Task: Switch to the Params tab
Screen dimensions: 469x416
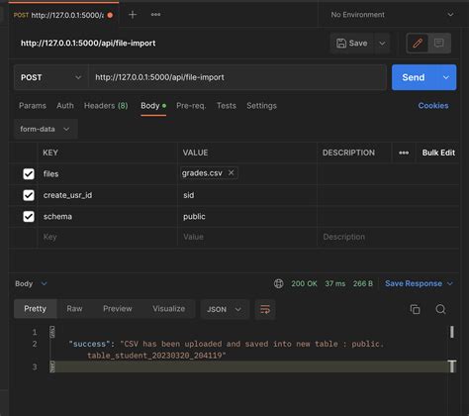Action: [x=33, y=106]
